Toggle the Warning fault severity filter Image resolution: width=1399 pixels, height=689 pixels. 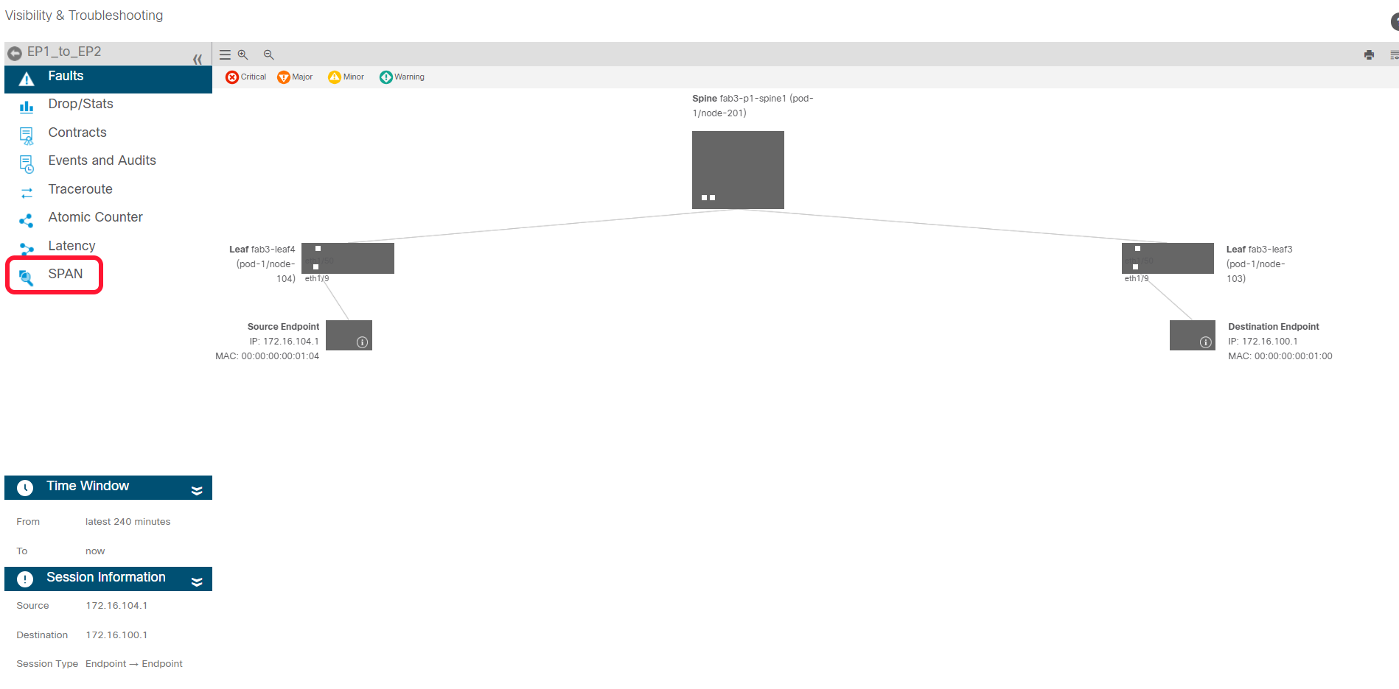402,77
